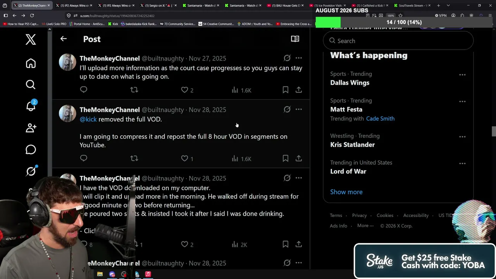Click the X search input field

[x=398, y=41]
